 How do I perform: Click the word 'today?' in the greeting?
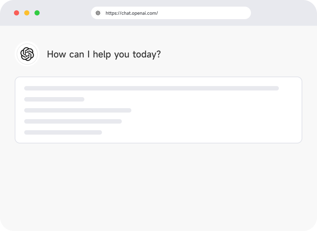point(147,54)
